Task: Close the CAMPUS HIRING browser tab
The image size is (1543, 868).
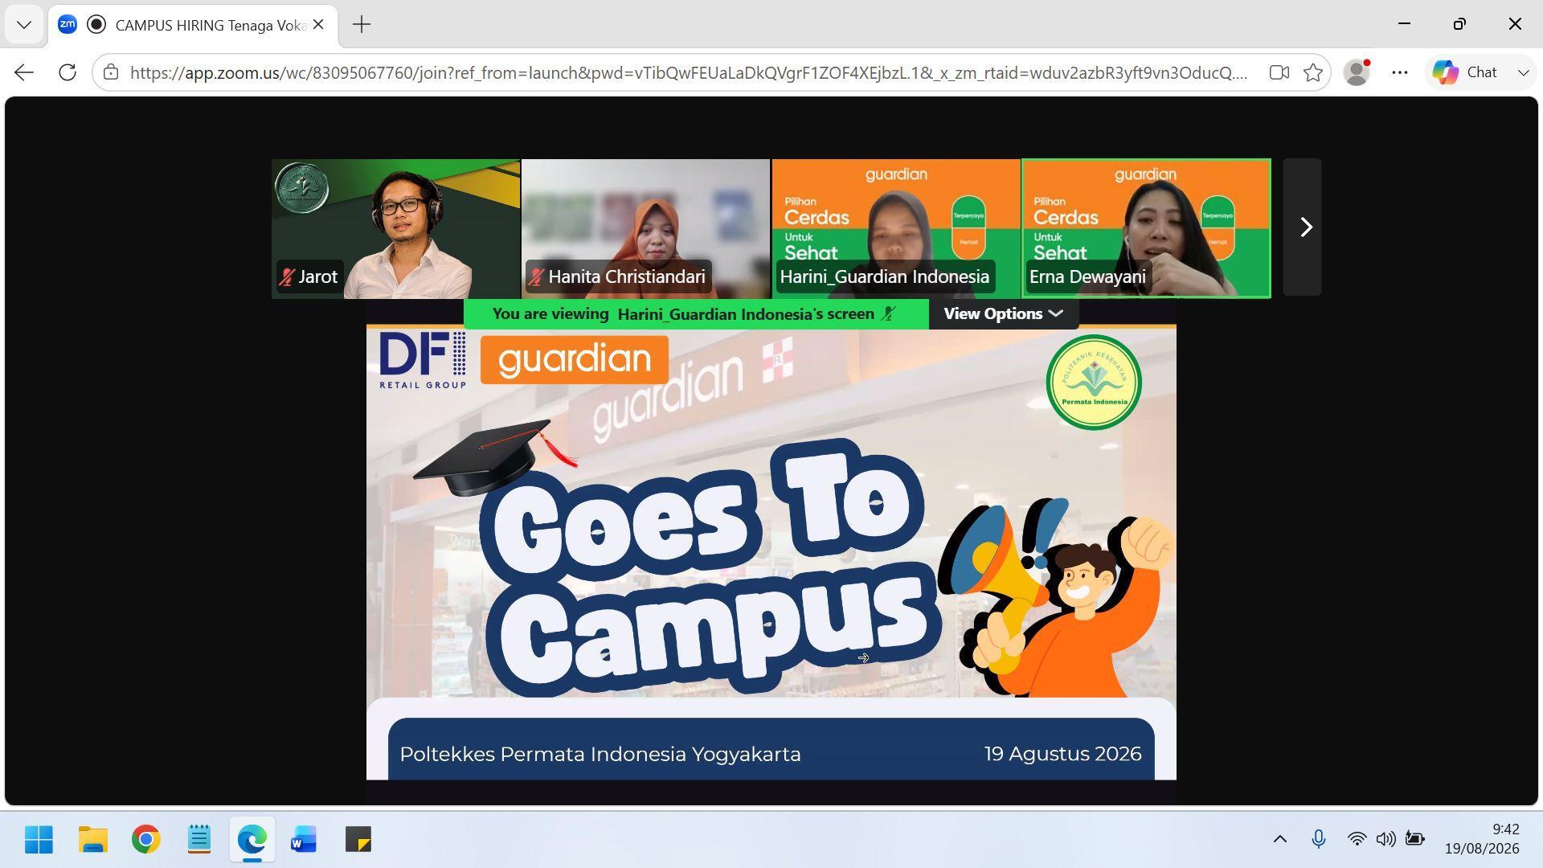Action: (x=318, y=25)
